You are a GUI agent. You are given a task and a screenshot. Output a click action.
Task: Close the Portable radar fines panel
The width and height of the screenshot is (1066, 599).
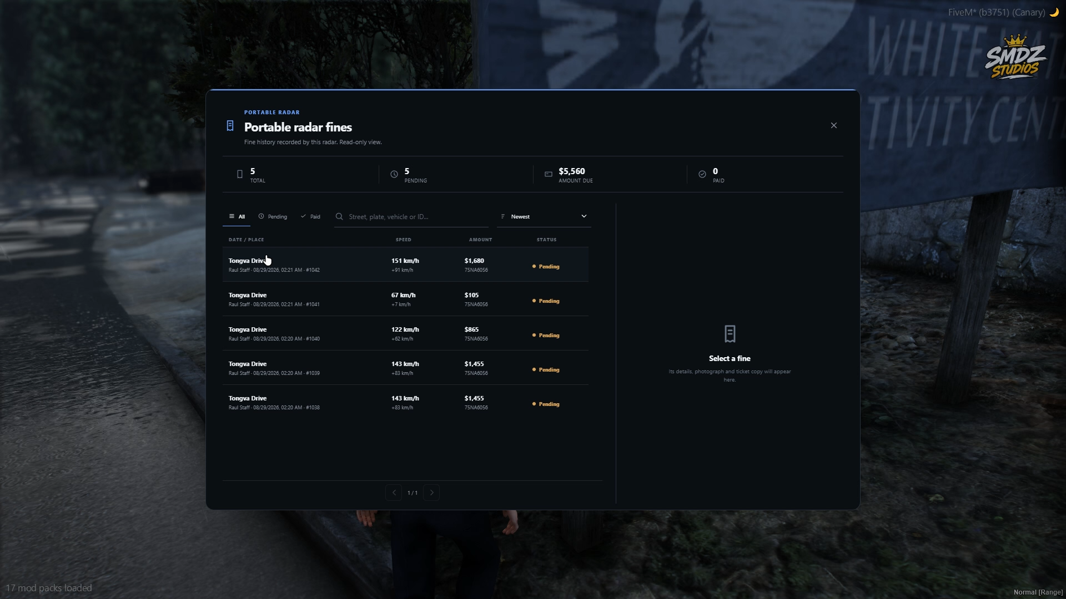point(833,125)
